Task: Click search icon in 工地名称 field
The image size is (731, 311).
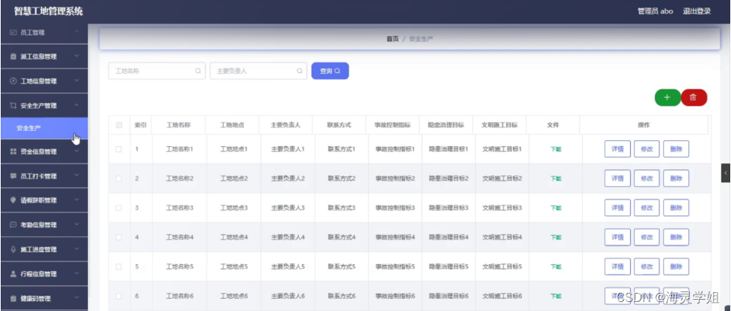Action: [x=198, y=72]
